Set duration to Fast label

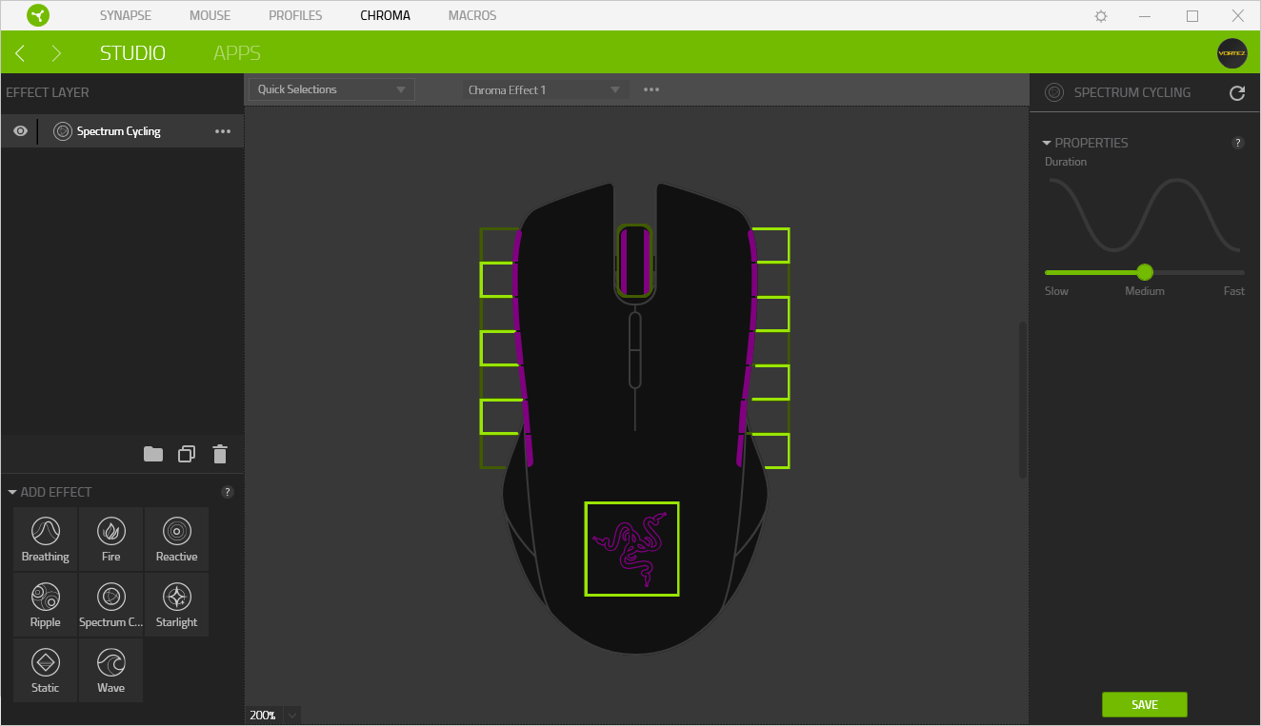[x=1234, y=291]
